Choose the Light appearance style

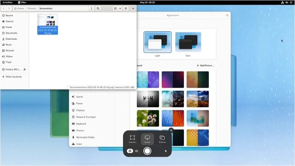point(158,42)
